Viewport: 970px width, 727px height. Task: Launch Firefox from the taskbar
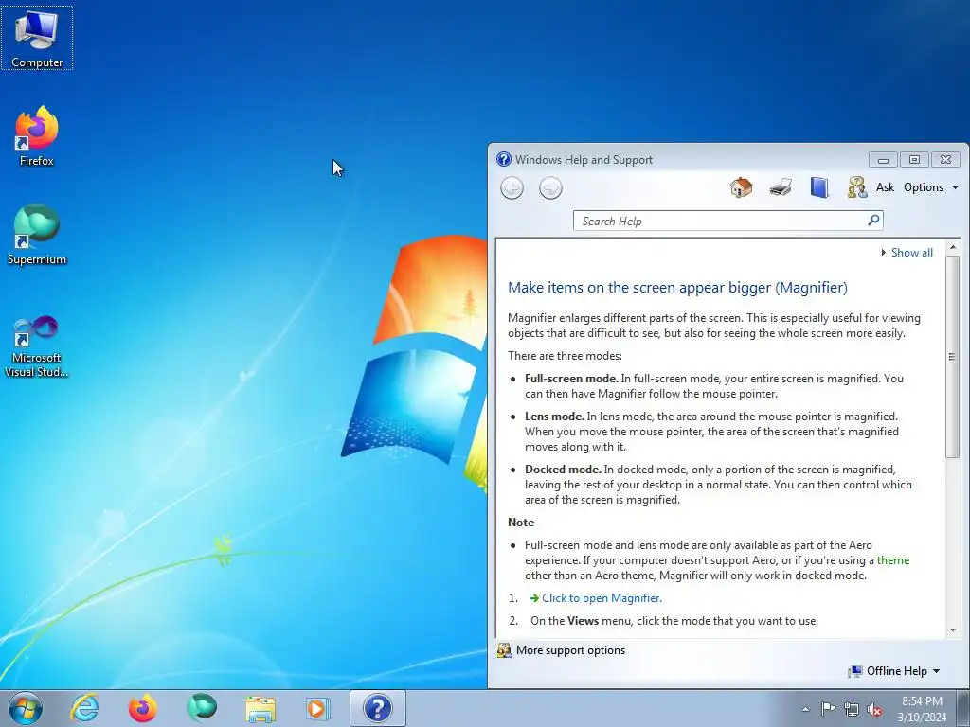point(142,708)
